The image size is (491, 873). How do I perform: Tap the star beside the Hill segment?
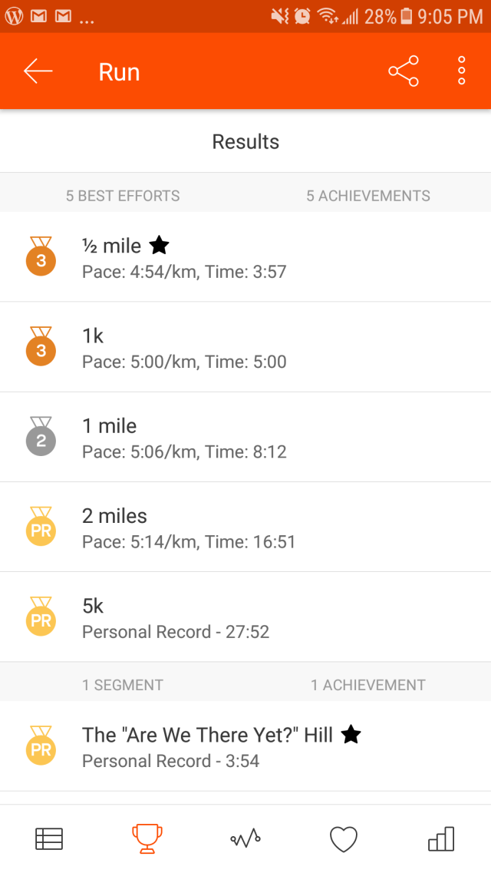(351, 735)
